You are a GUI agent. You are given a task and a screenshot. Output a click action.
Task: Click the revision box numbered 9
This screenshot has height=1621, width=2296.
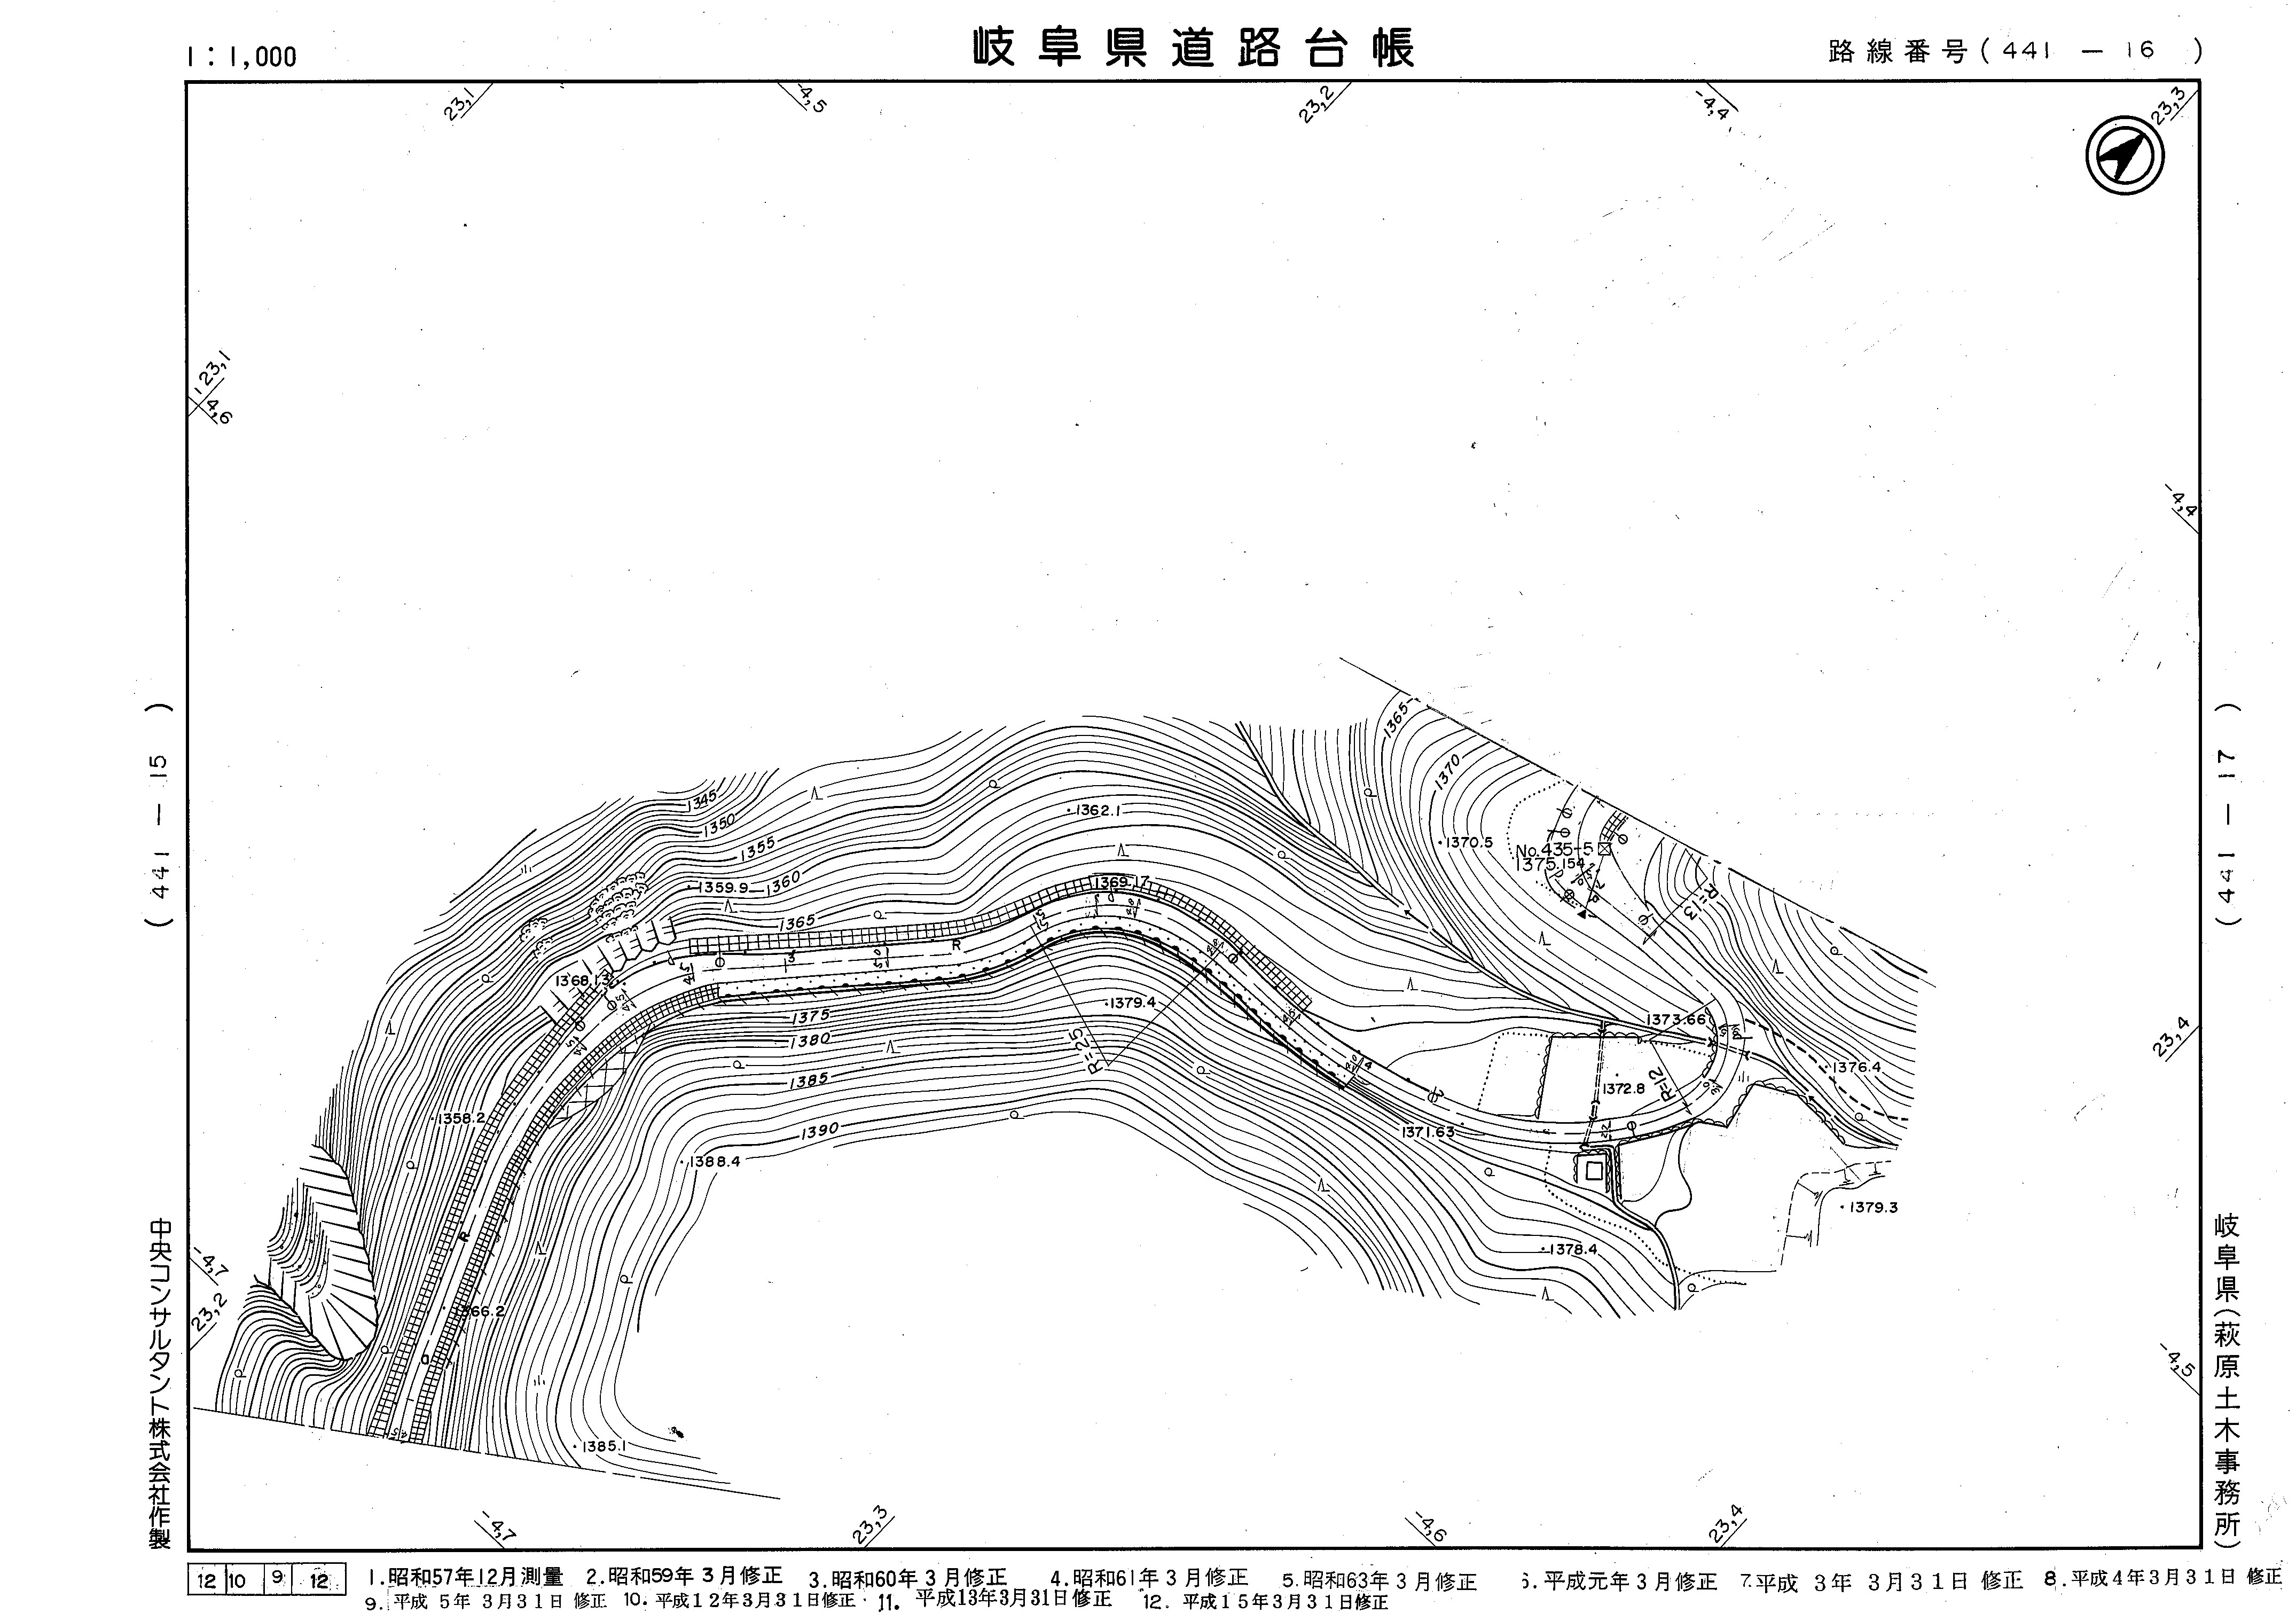coord(277,1580)
